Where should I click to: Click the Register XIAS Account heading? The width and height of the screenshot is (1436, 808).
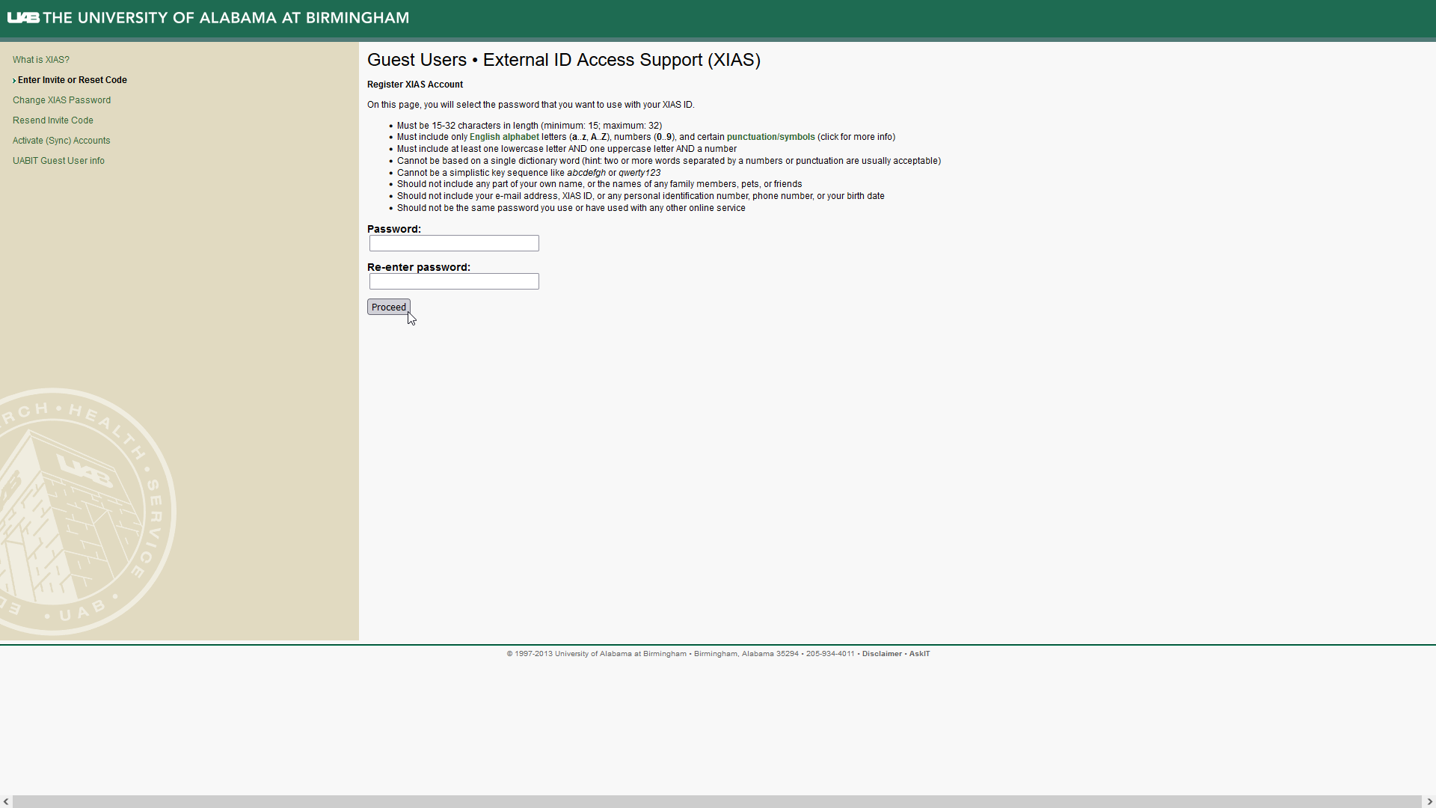pyautogui.click(x=415, y=85)
